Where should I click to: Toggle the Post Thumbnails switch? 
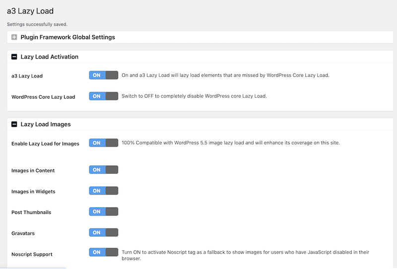pyautogui.click(x=103, y=211)
